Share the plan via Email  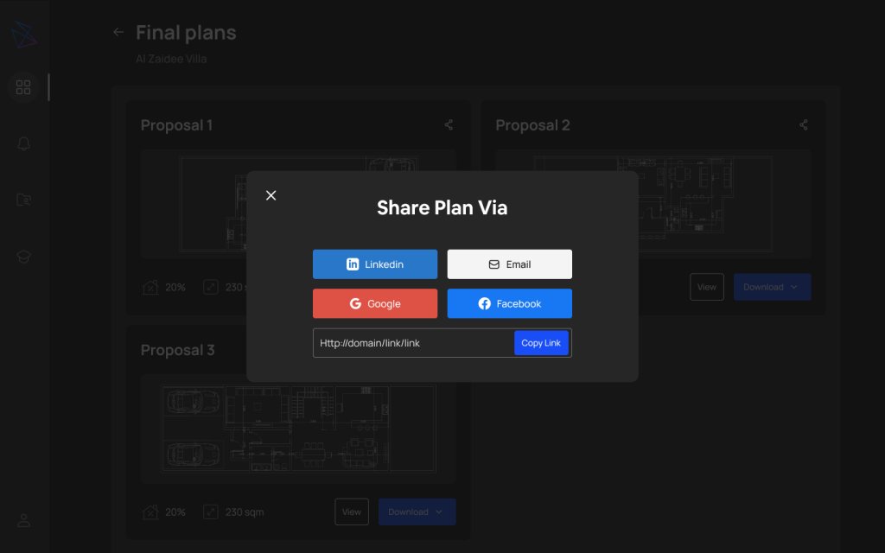point(509,264)
